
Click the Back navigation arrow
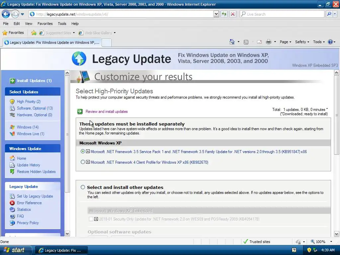point(6,14)
